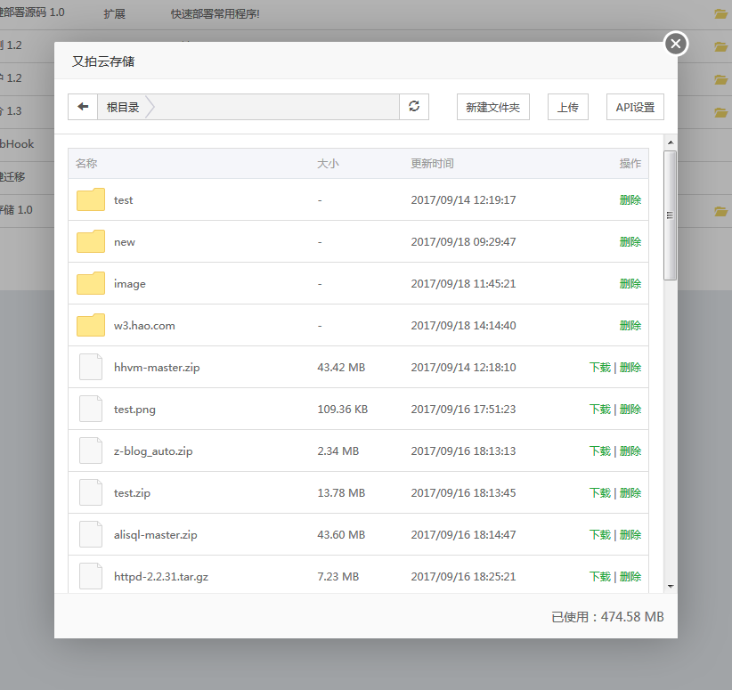Click the 上传 upload button
This screenshot has height=690, width=732.
(x=567, y=108)
